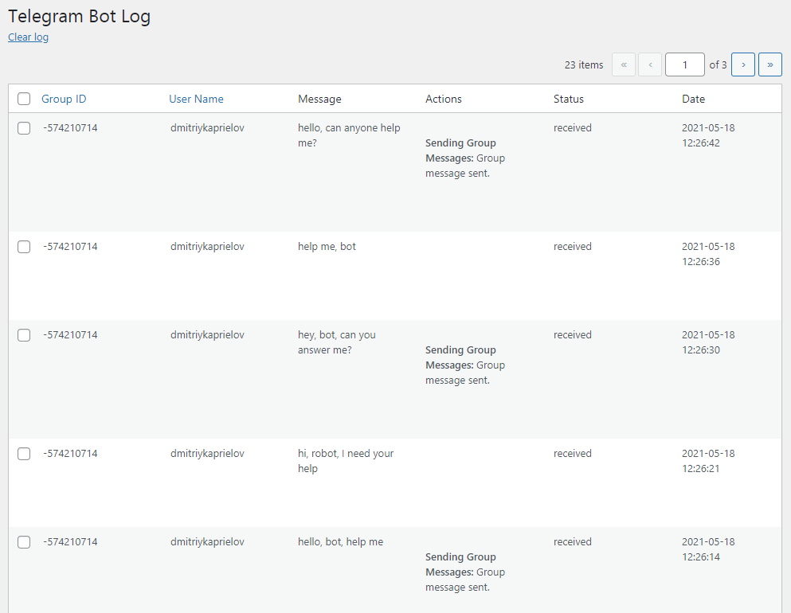Select the 'hello, bot, help me' row checkbox
791x613 pixels.
point(24,542)
